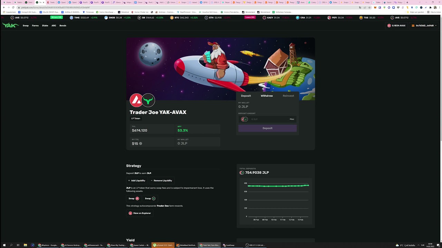
Task: Open the Farms navigation item
Action: tap(35, 25)
